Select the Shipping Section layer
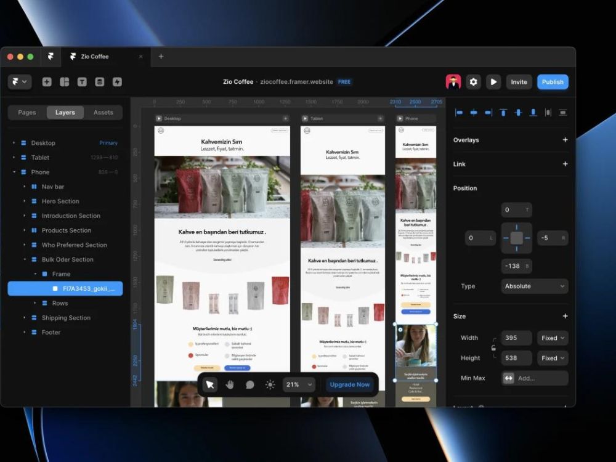Screen dimensions: 616x462 coord(65,317)
